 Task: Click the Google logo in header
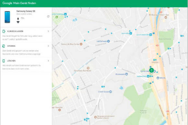[x=7, y=3]
